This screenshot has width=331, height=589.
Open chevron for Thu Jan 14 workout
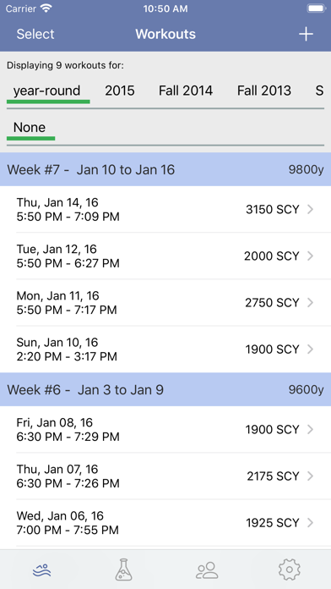coord(310,209)
